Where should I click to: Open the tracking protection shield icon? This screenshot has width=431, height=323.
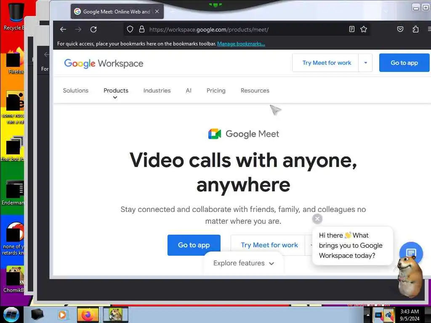130,29
